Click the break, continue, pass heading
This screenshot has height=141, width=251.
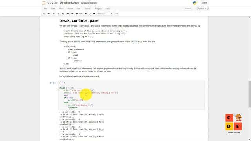[x=79, y=20]
